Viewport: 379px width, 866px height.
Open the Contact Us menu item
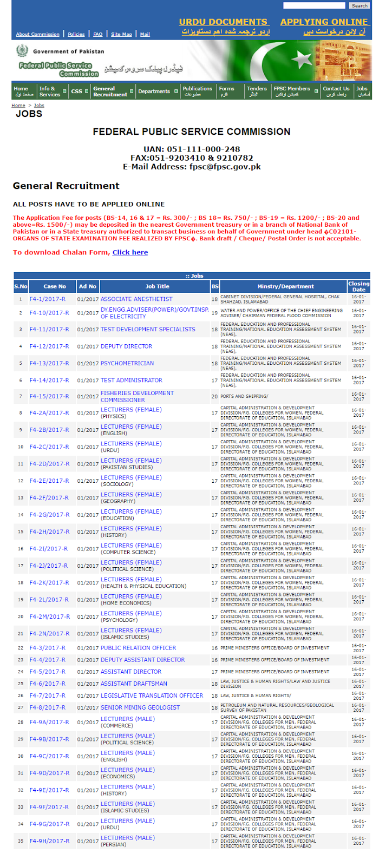(x=336, y=91)
